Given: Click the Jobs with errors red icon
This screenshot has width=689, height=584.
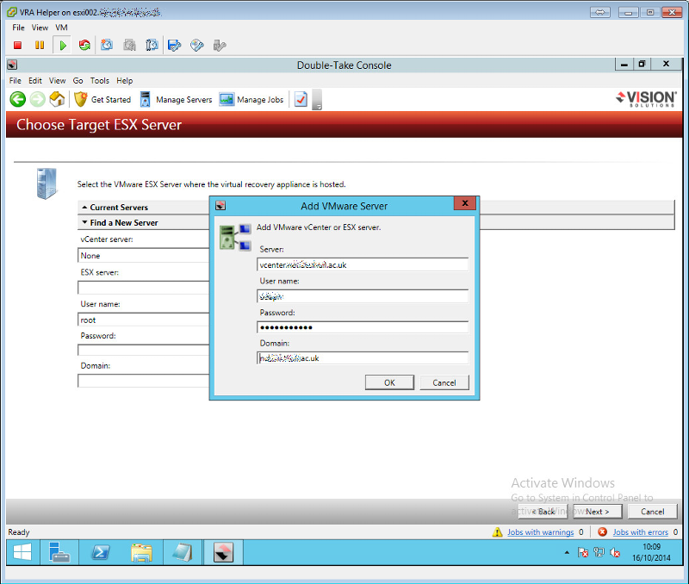Looking at the screenshot, I should [602, 532].
